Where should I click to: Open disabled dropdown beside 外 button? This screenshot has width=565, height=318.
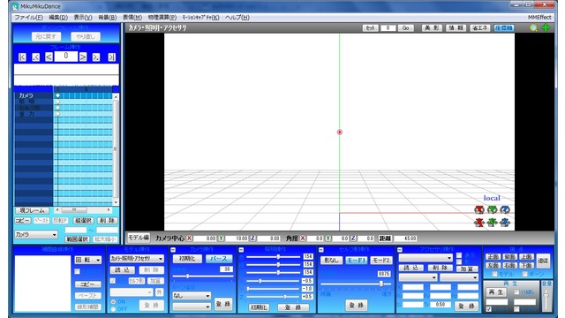tap(132, 292)
